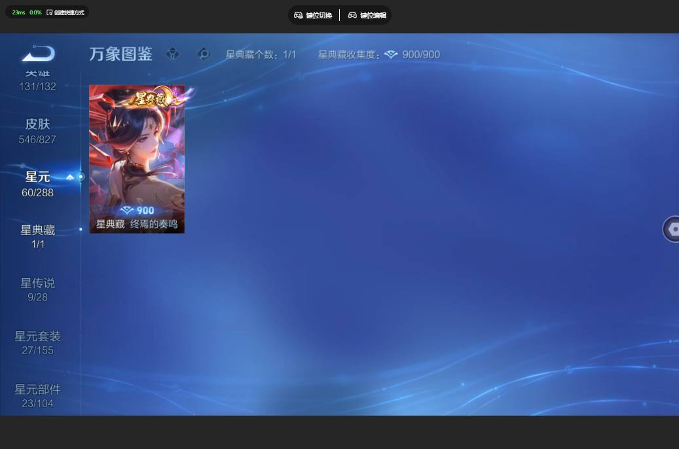
Task: Click the 键位切换 button
Action: click(313, 15)
